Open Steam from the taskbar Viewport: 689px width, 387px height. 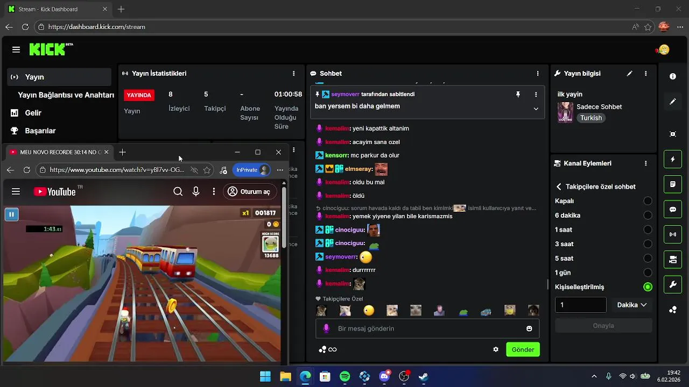[x=424, y=377]
